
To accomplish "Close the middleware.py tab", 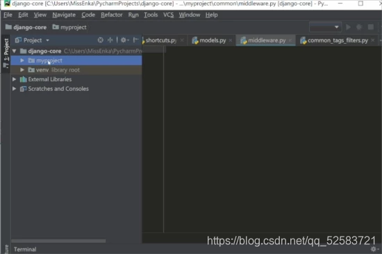I will point(290,40).
